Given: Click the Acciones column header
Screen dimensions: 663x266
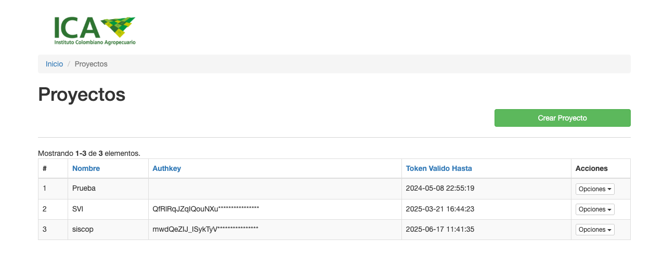Looking at the screenshot, I should [x=591, y=168].
